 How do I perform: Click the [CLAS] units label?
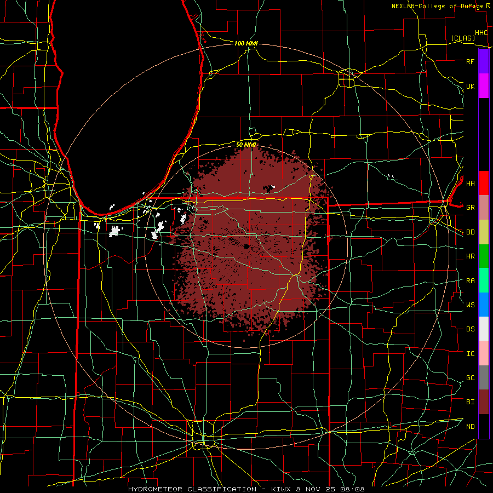click(463, 38)
